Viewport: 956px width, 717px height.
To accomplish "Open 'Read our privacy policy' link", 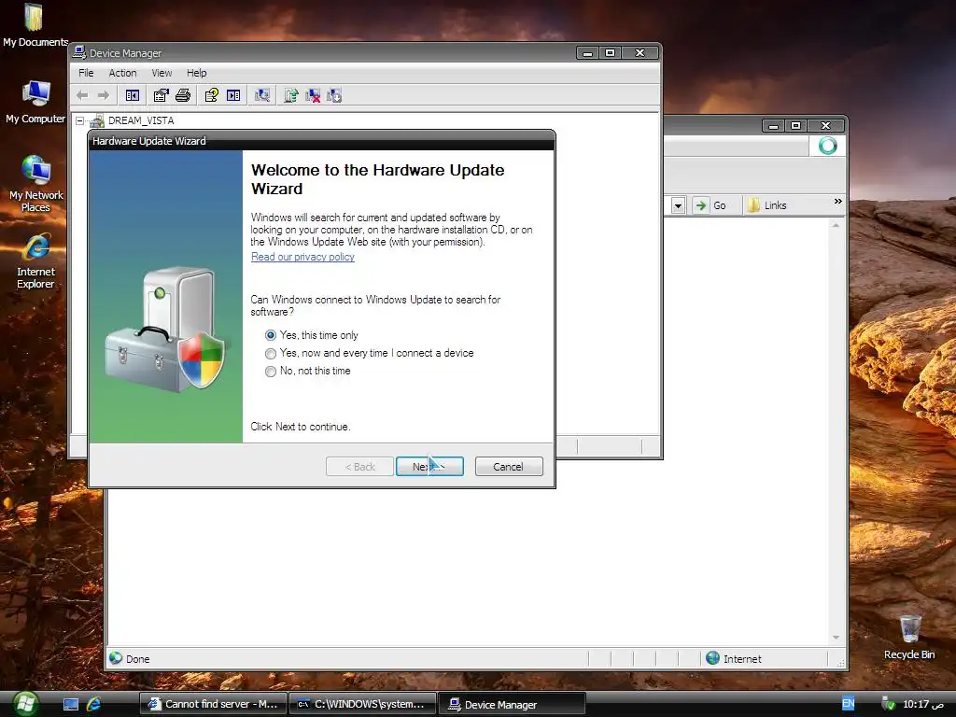I will click(302, 257).
